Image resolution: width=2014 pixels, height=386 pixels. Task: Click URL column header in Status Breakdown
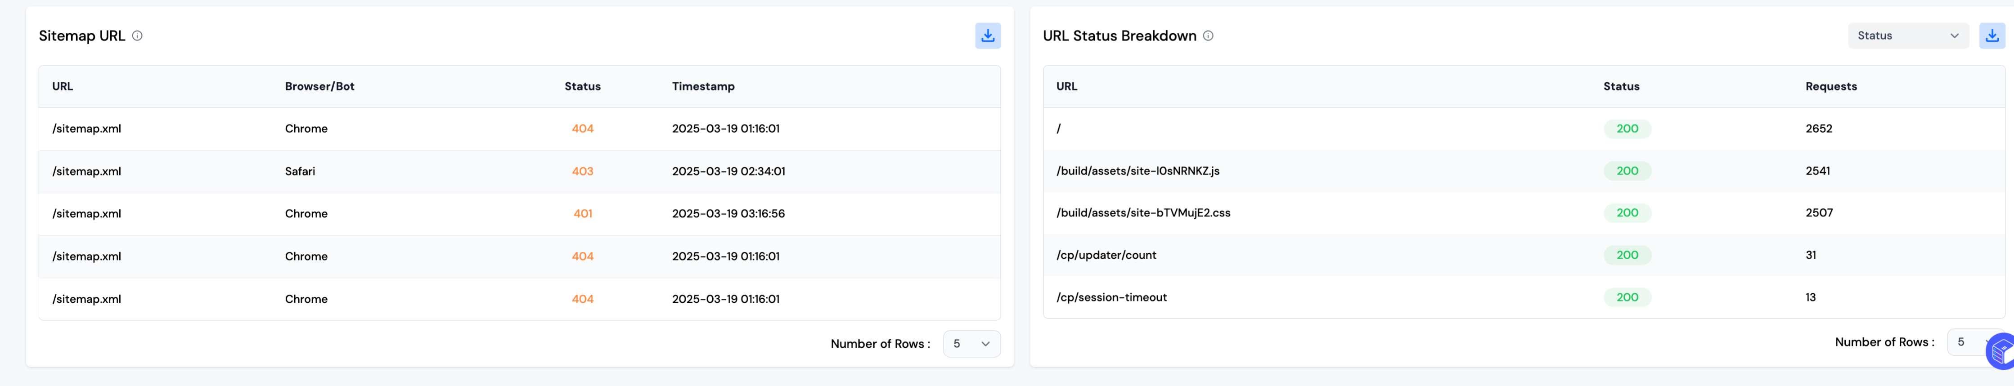pos(1066,87)
